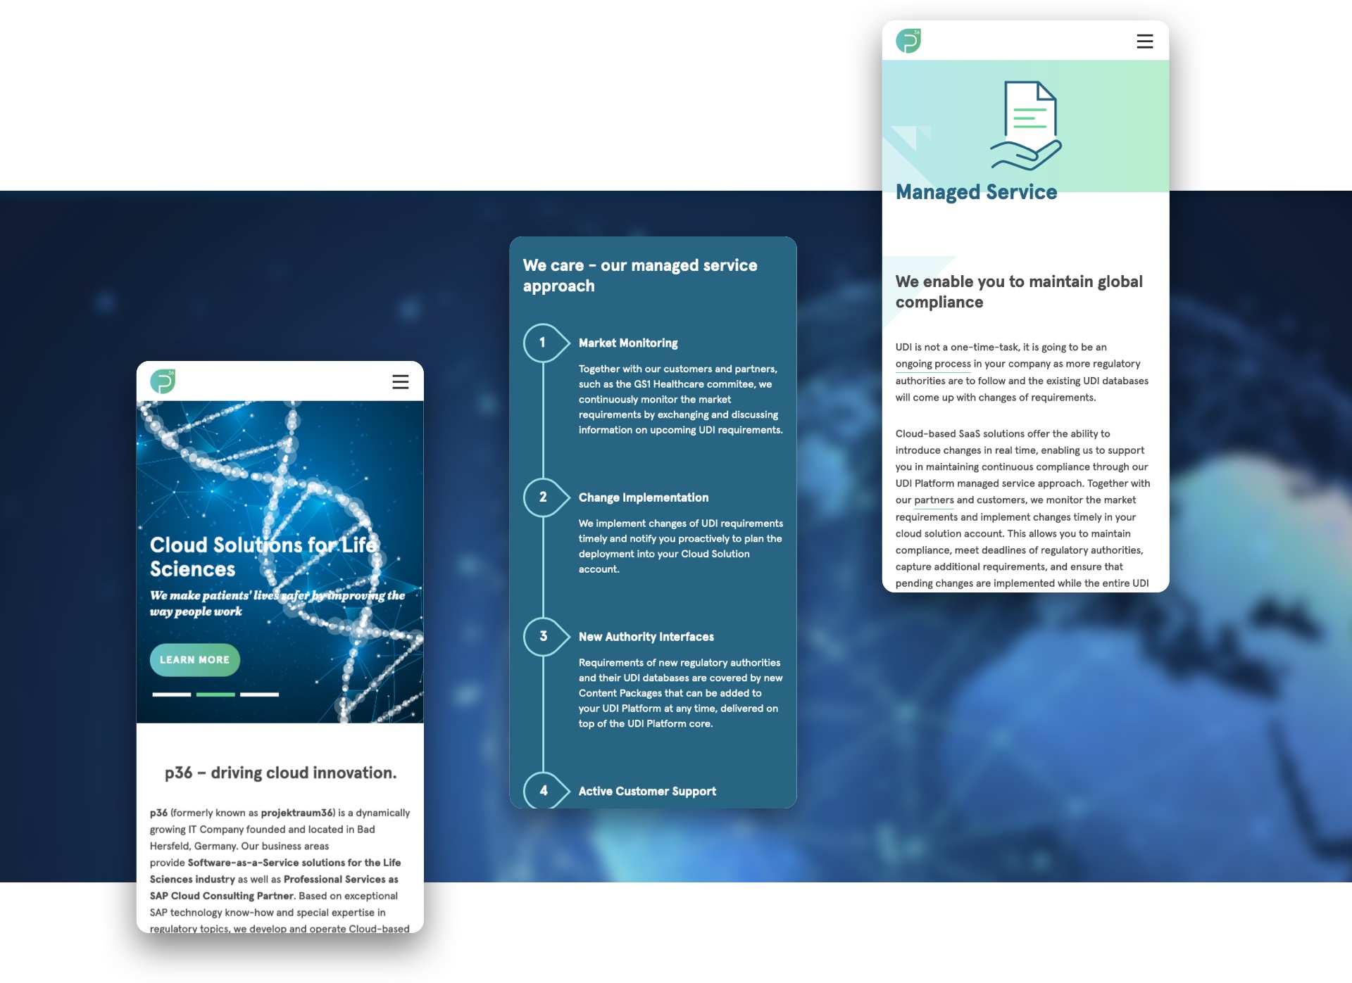Image resolution: width=1352 pixels, height=983 pixels.
Task: Click the p36 logo icon top left
Action: coord(164,381)
